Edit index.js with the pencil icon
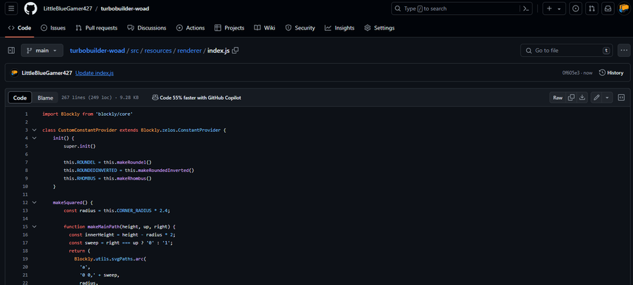The width and height of the screenshot is (633, 285). (596, 98)
